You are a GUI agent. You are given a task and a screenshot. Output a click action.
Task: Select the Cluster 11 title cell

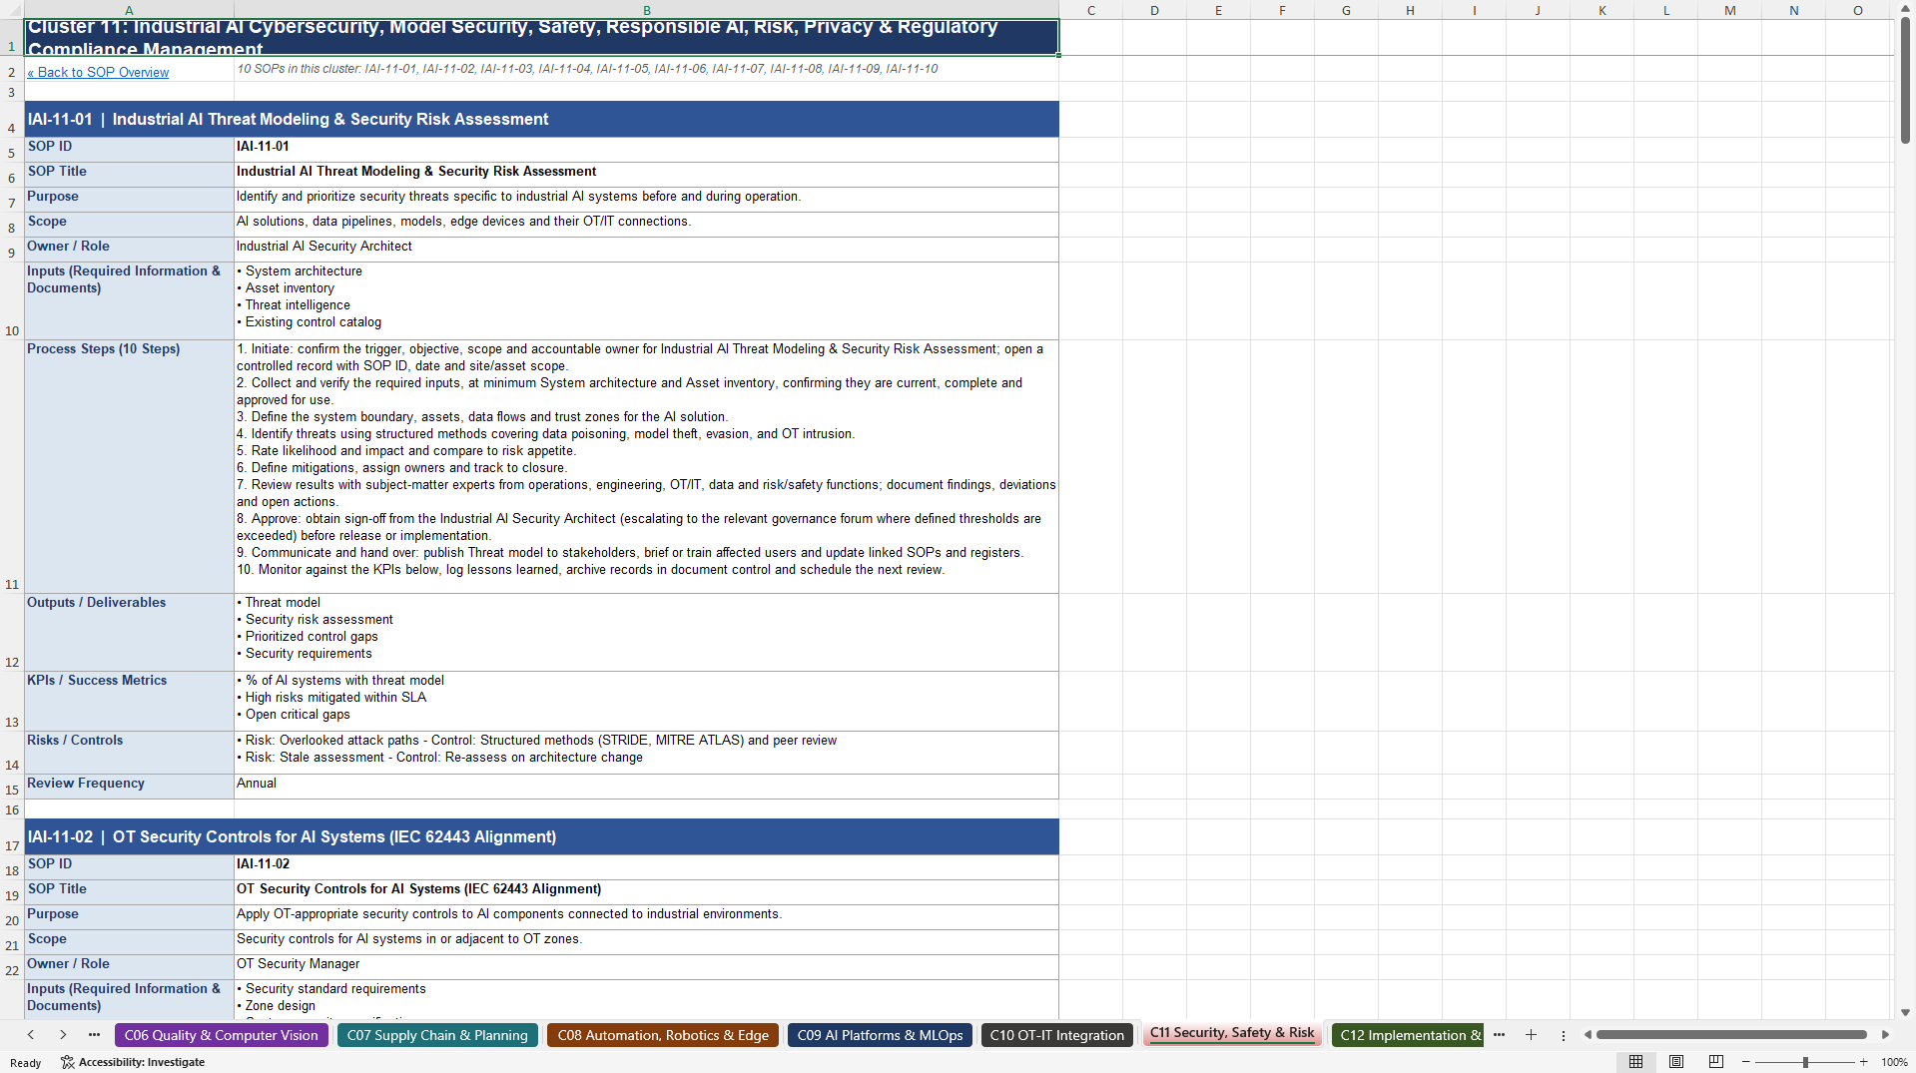[x=541, y=37]
